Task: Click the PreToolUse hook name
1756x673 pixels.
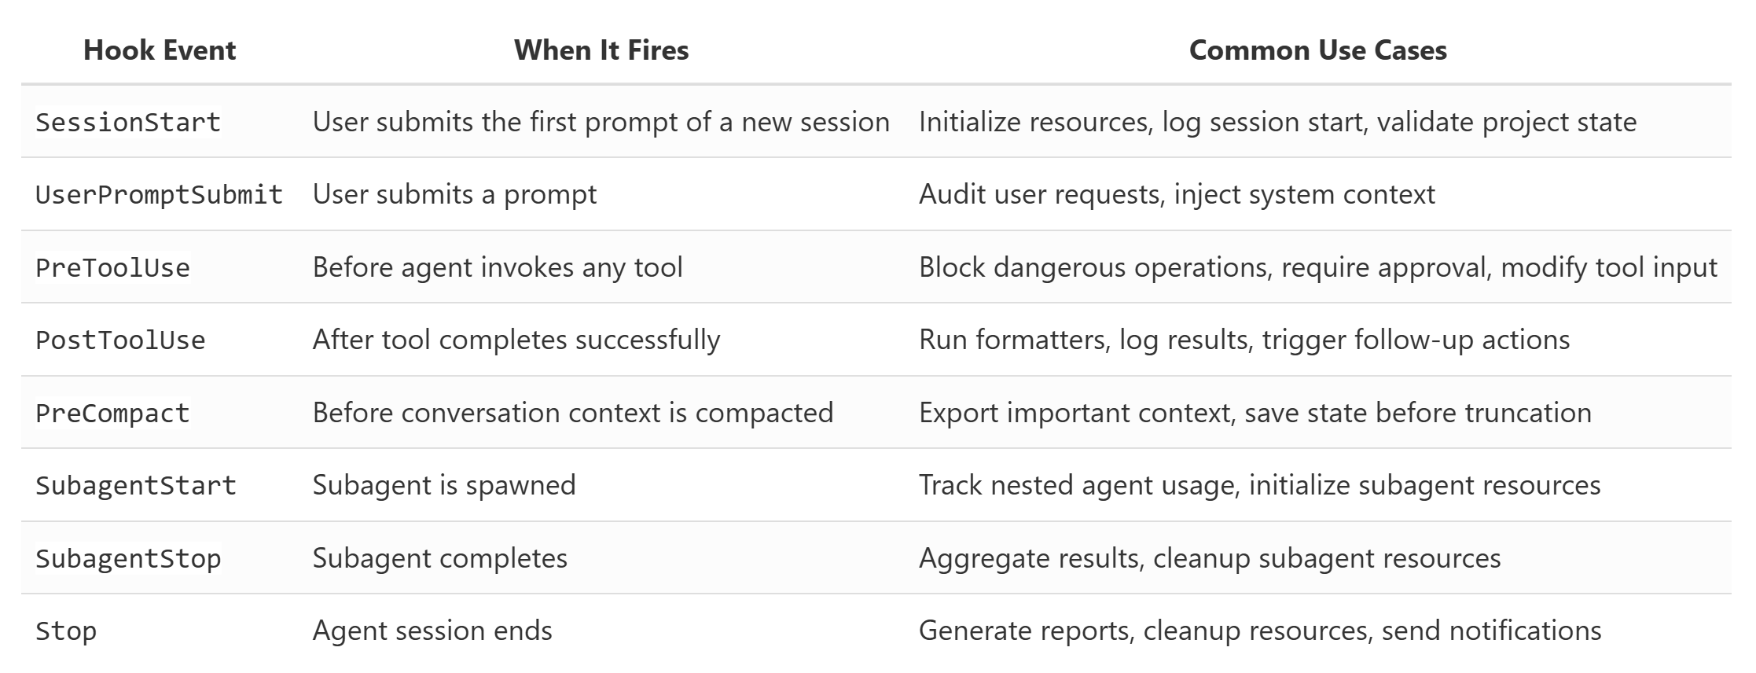Action: coord(112,267)
